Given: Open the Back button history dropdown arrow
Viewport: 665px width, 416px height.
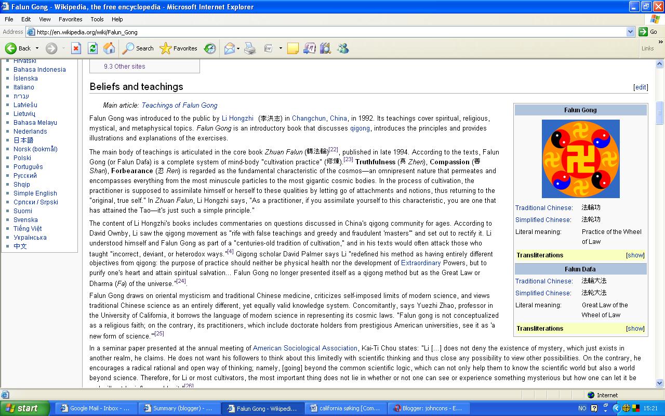Looking at the screenshot, I should click(37, 48).
